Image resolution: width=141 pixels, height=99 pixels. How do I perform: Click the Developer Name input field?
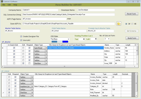pos(96,10)
